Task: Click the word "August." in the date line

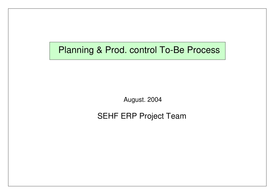Action: 135,100
